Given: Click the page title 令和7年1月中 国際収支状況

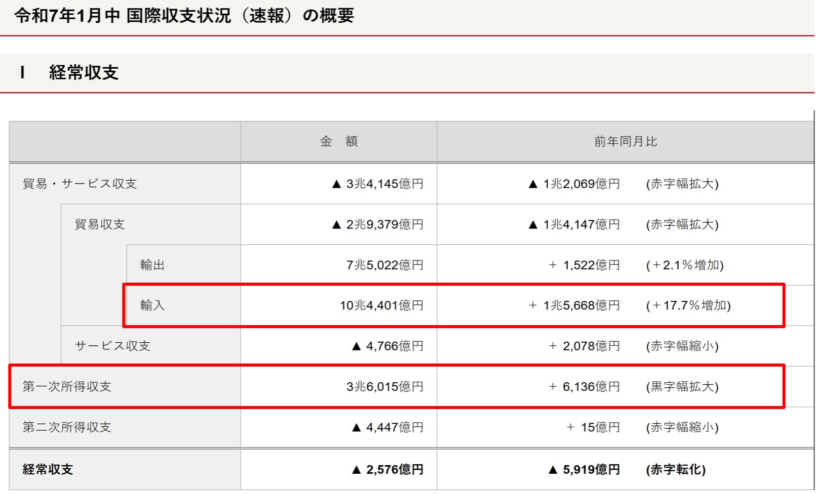Looking at the screenshot, I should [184, 16].
